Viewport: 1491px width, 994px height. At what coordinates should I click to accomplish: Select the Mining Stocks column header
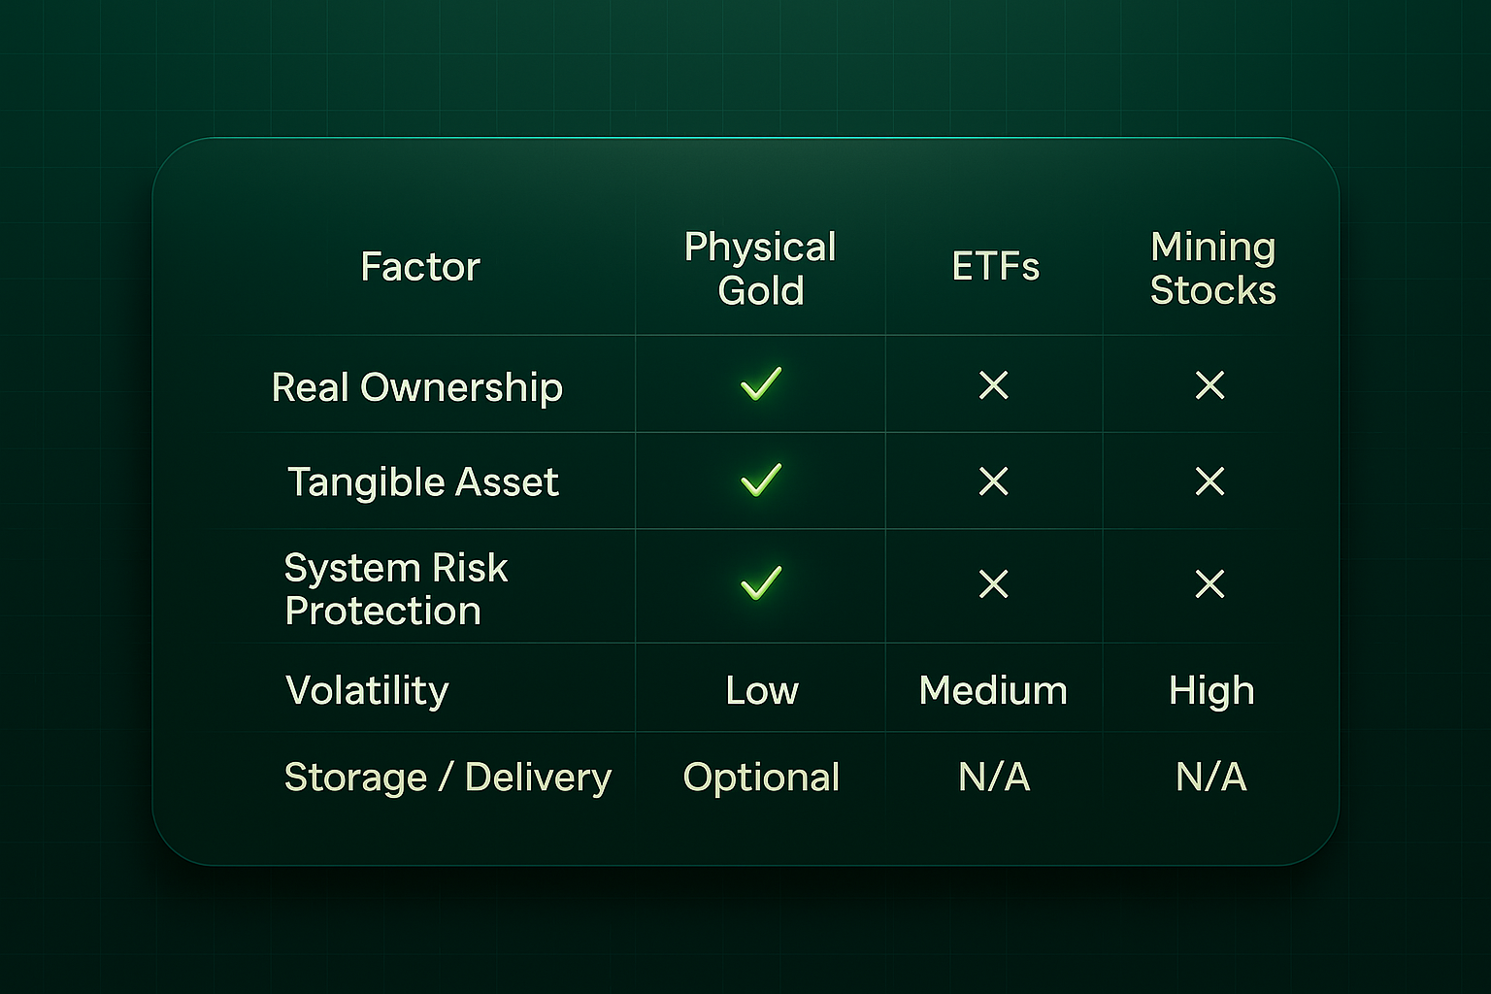(1212, 268)
